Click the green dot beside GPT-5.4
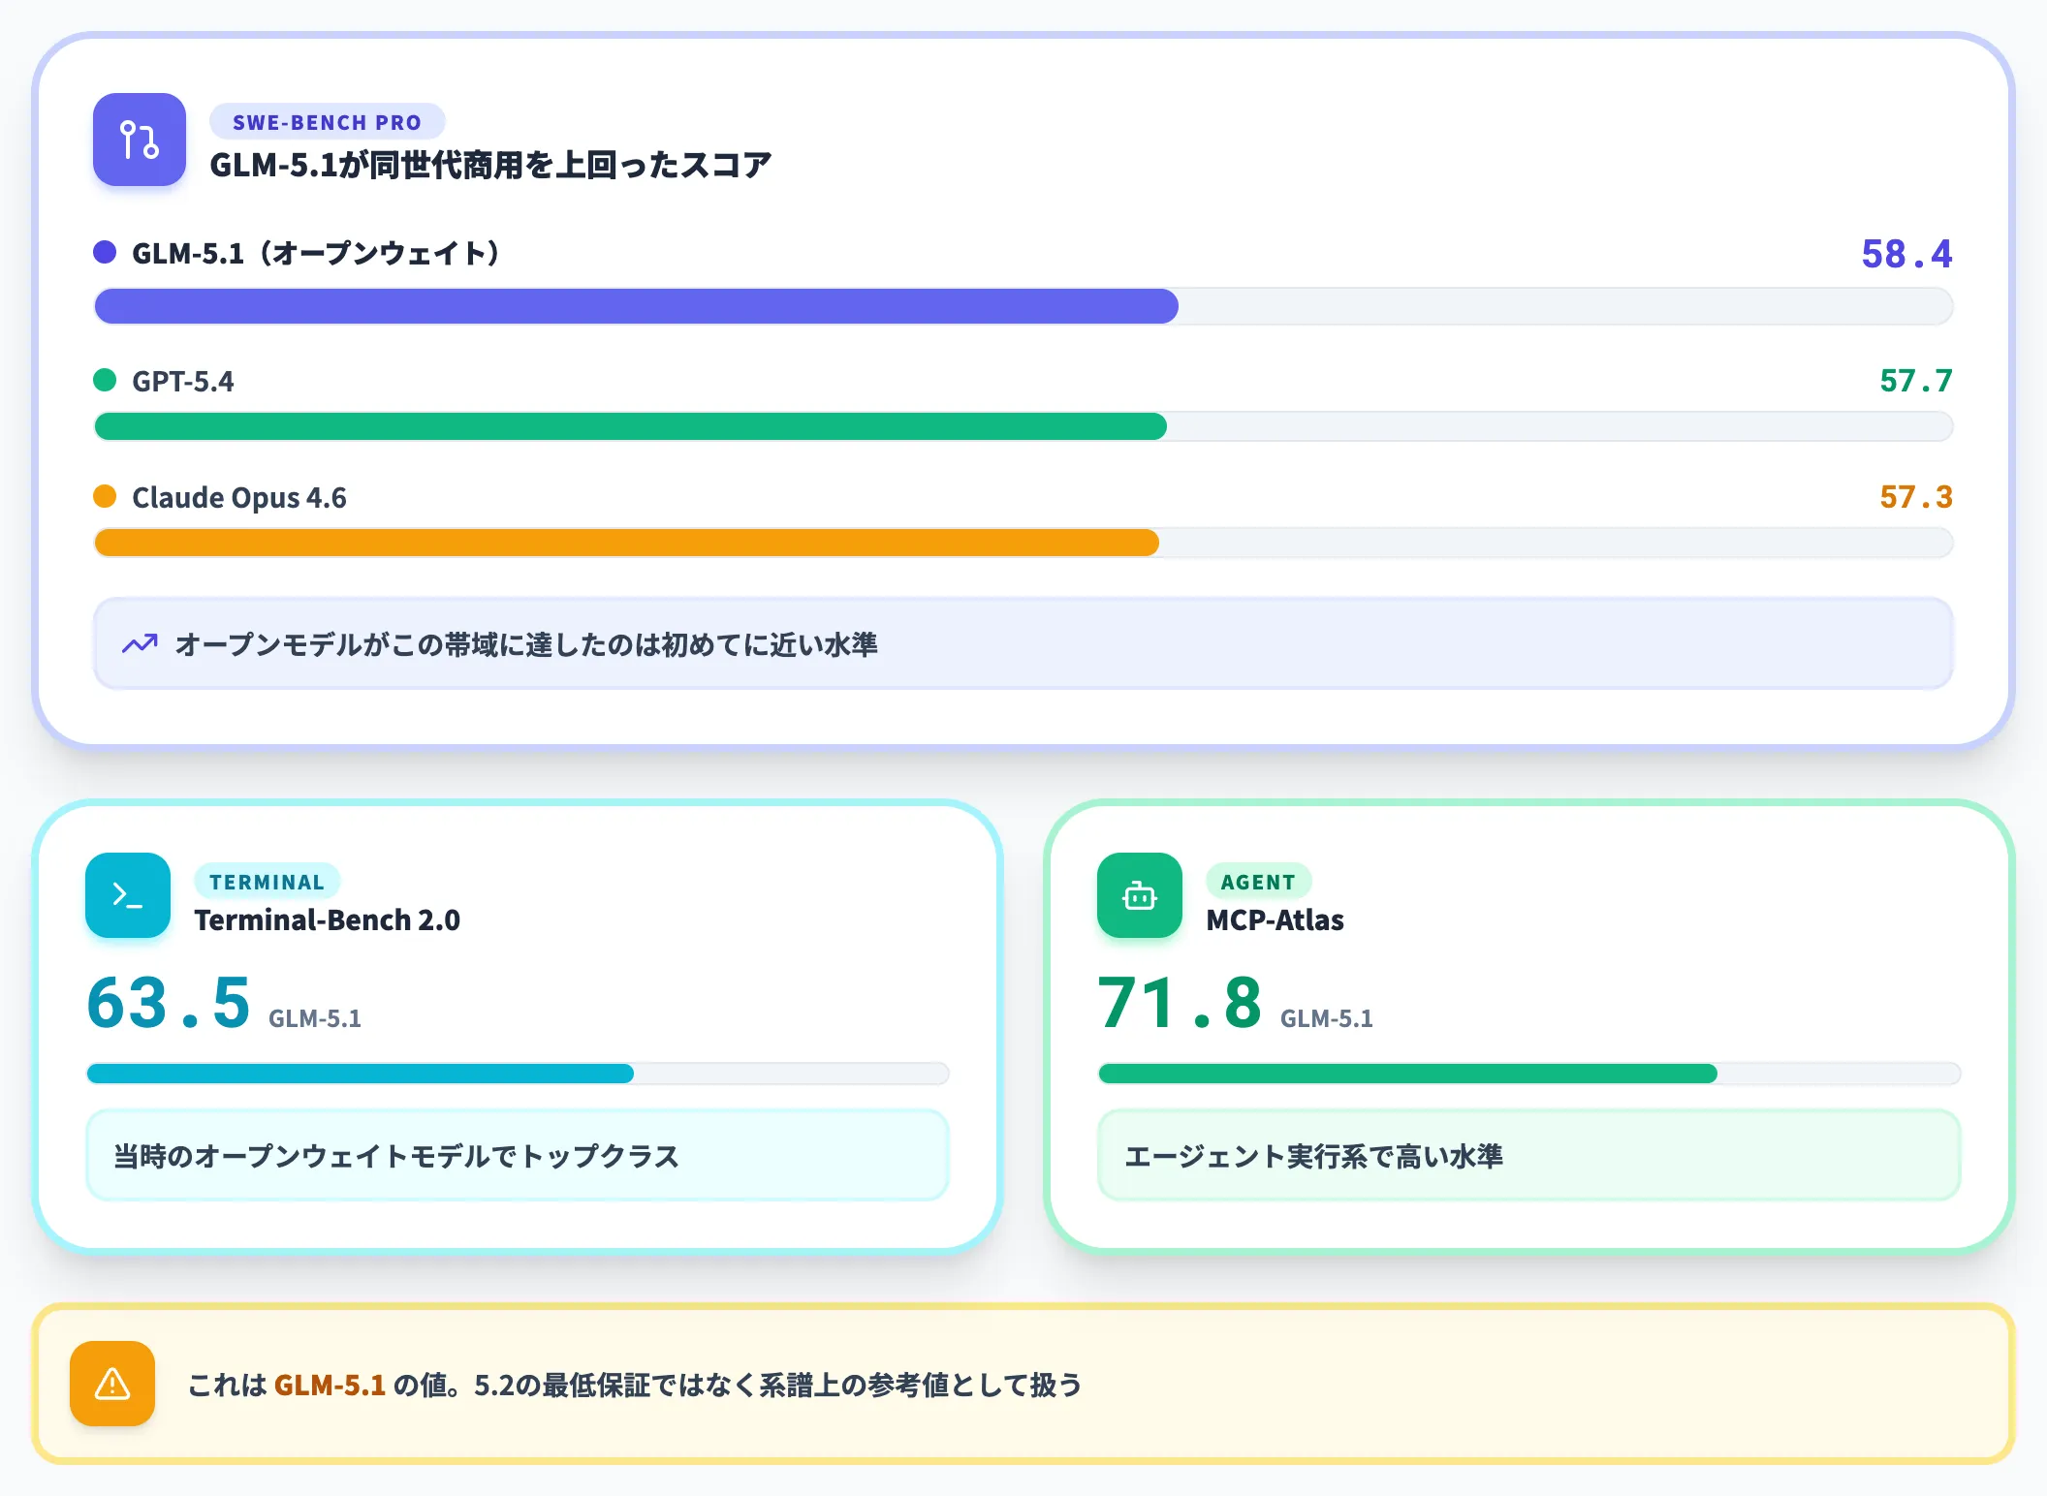This screenshot has width=2047, height=1496. pyautogui.click(x=105, y=380)
